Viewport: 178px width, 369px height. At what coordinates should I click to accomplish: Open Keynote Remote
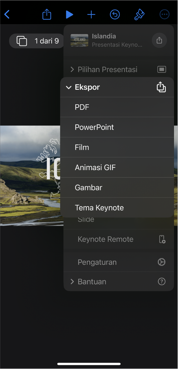(x=119, y=239)
